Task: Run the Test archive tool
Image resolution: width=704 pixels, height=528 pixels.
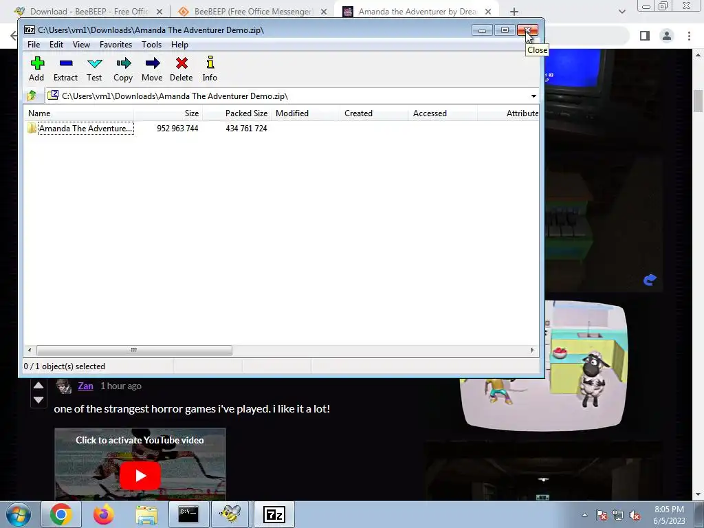Action: point(94,69)
